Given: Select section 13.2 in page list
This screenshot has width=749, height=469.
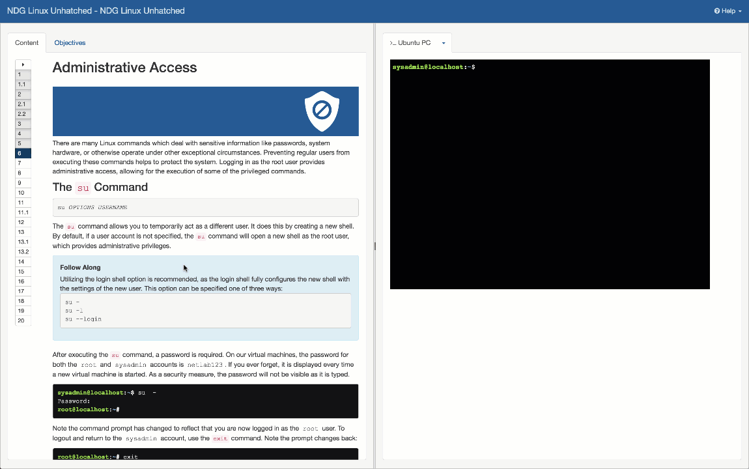Looking at the screenshot, I should (23, 251).
